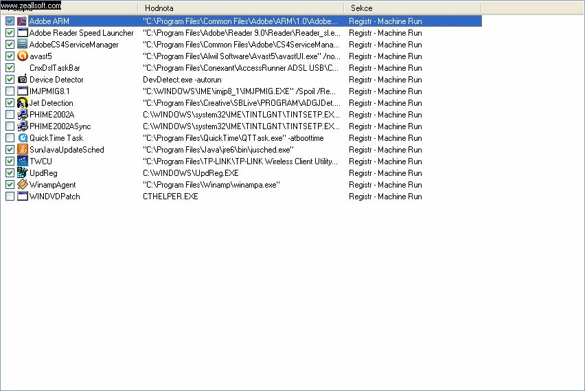The width and height of the screenshot is (585, 391).
Task: Select the Device Detector entry name
Action: [56, 80]
